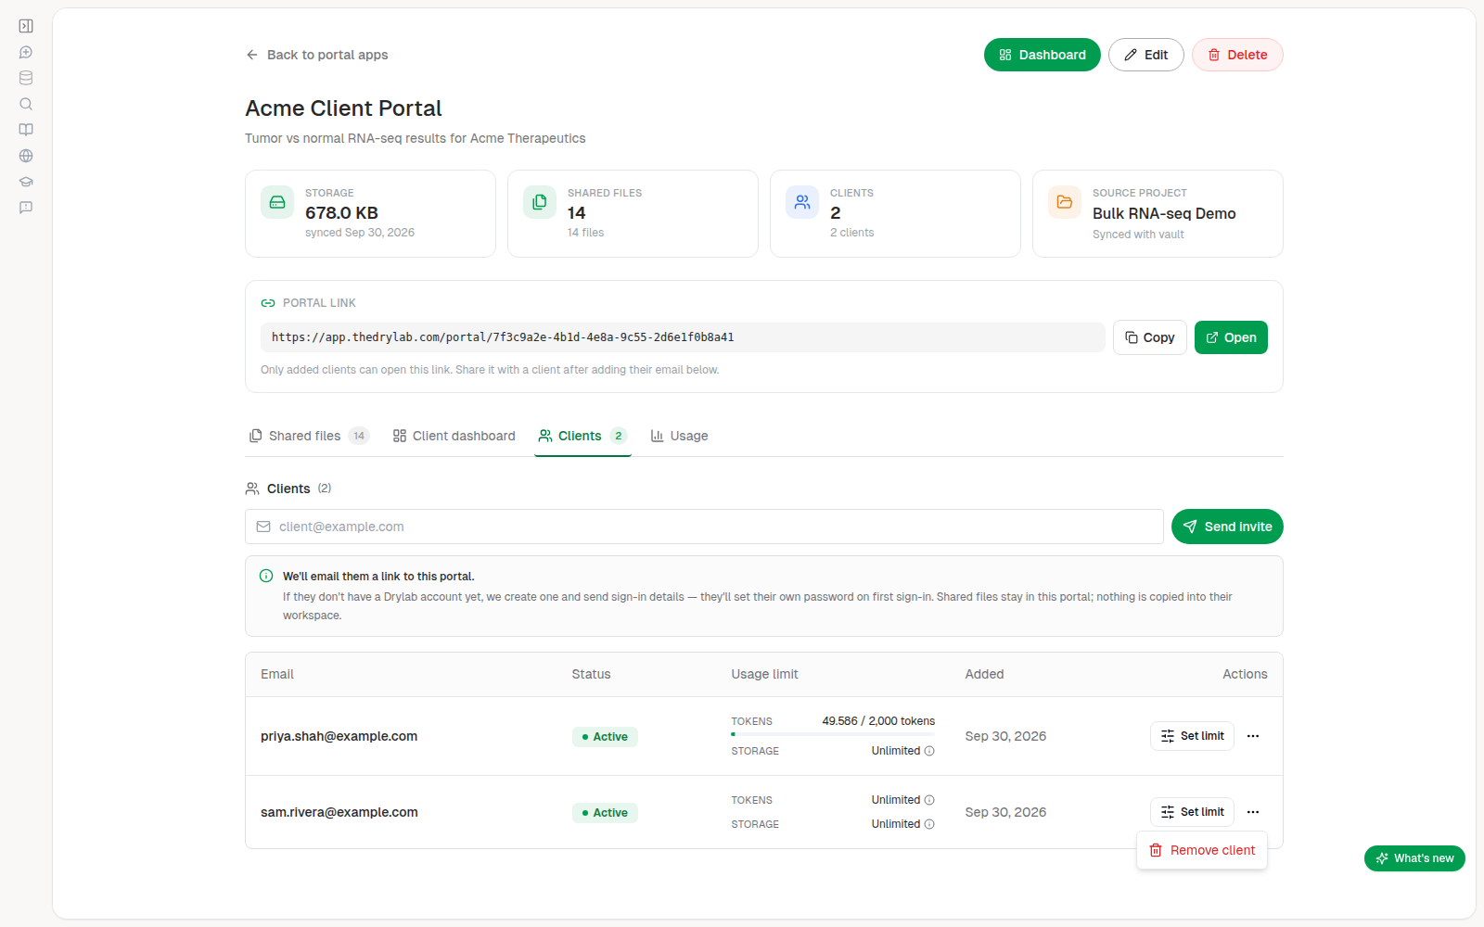
Task: Open the globe icon in sidebar
Action: (x=26, y=156)
